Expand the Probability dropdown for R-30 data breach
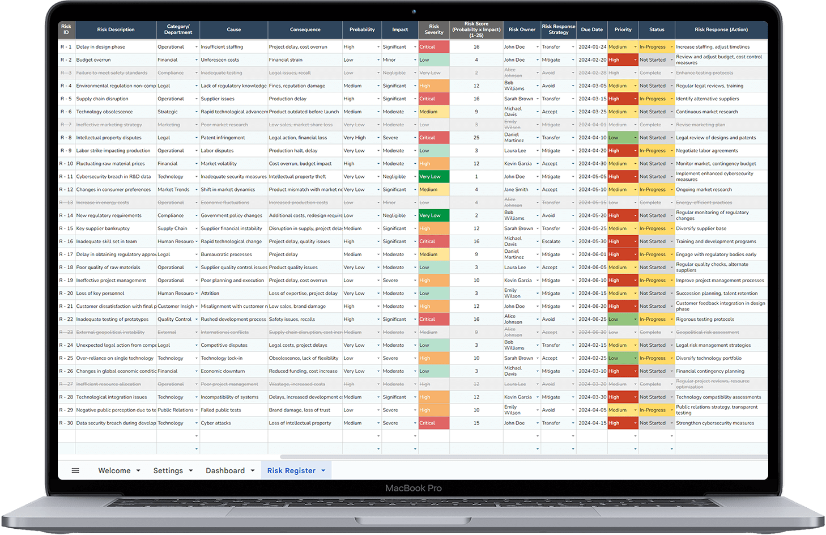Image resolution: width=826 pixels, height=535 pixels. [x=377, y=422]
